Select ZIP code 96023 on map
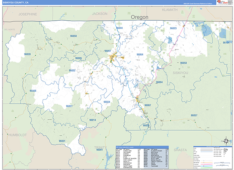This screenshot has width=234, height=170. click(x=173, y=28)
